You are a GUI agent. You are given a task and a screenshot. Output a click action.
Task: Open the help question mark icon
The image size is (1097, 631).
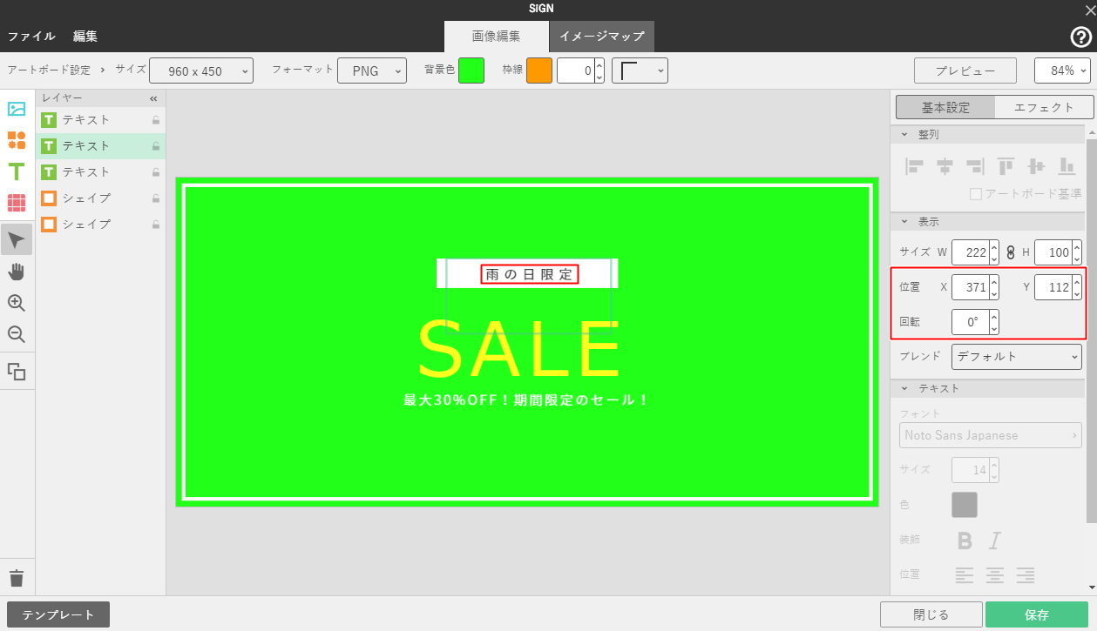pos(1080,37)
